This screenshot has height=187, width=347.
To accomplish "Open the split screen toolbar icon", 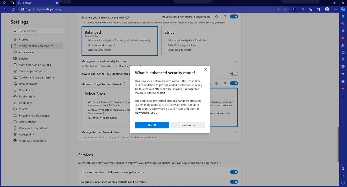I will pos(295,9).
